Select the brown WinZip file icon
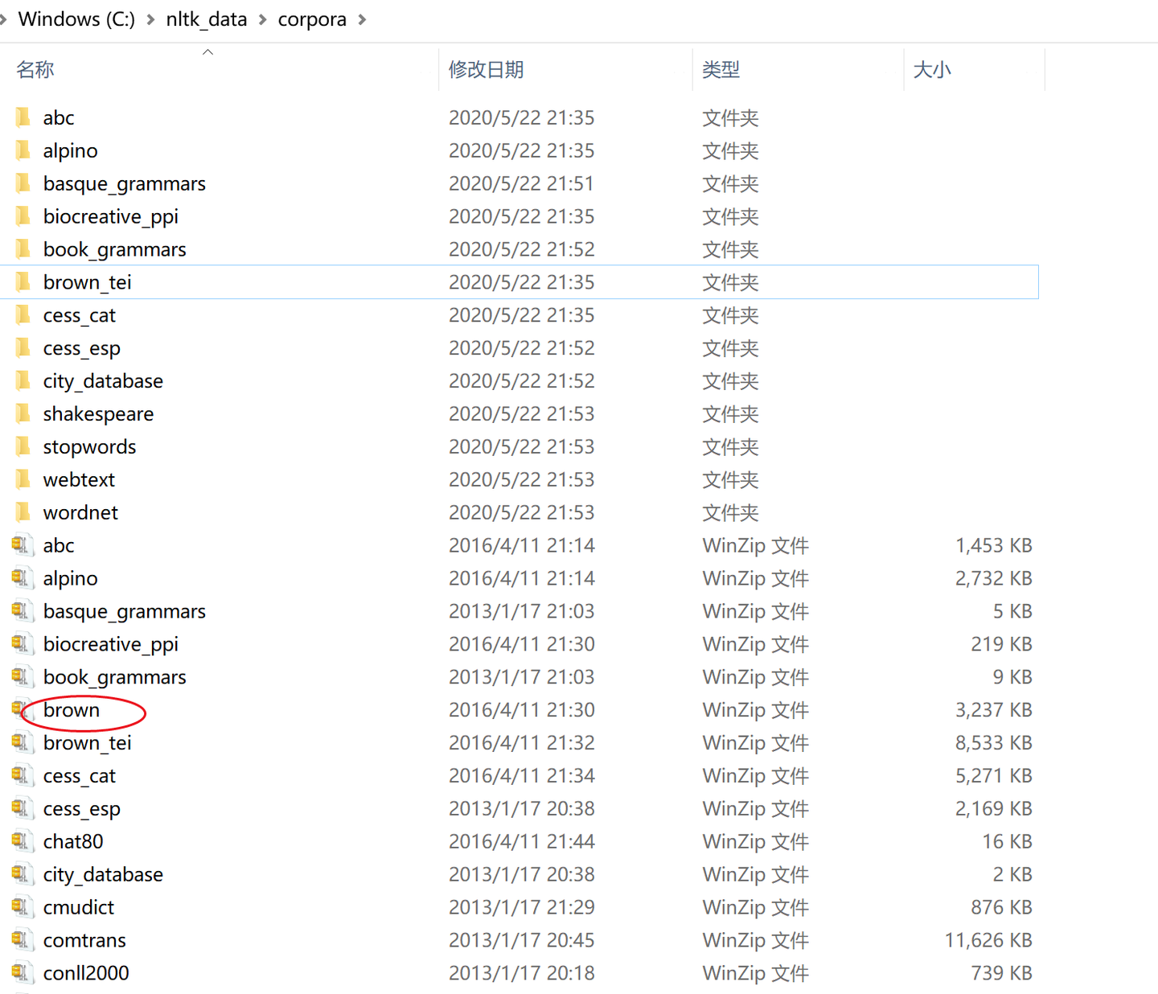1158x994 pixels. pos(22,709)
